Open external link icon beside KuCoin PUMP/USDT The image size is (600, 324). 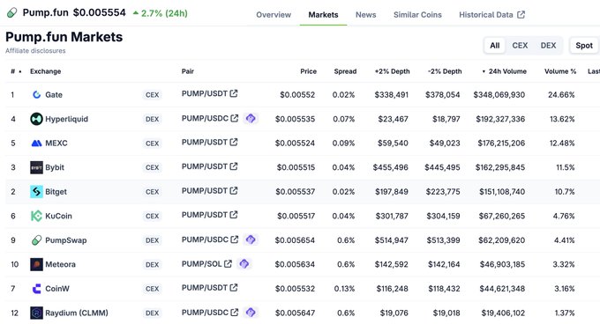pyautogui.click(x=234, y=215)
